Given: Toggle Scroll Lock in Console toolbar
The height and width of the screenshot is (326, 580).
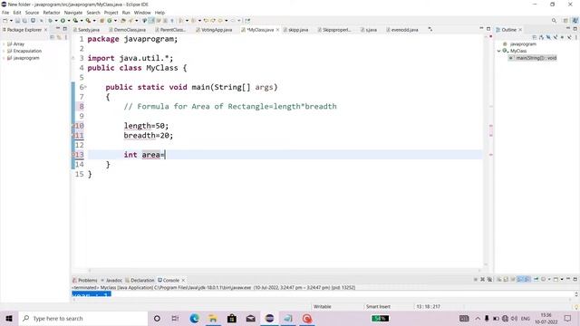Looking at the screenshot, I should 506,280.
